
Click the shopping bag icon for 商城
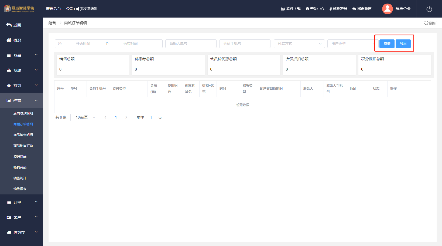[9, 70]
